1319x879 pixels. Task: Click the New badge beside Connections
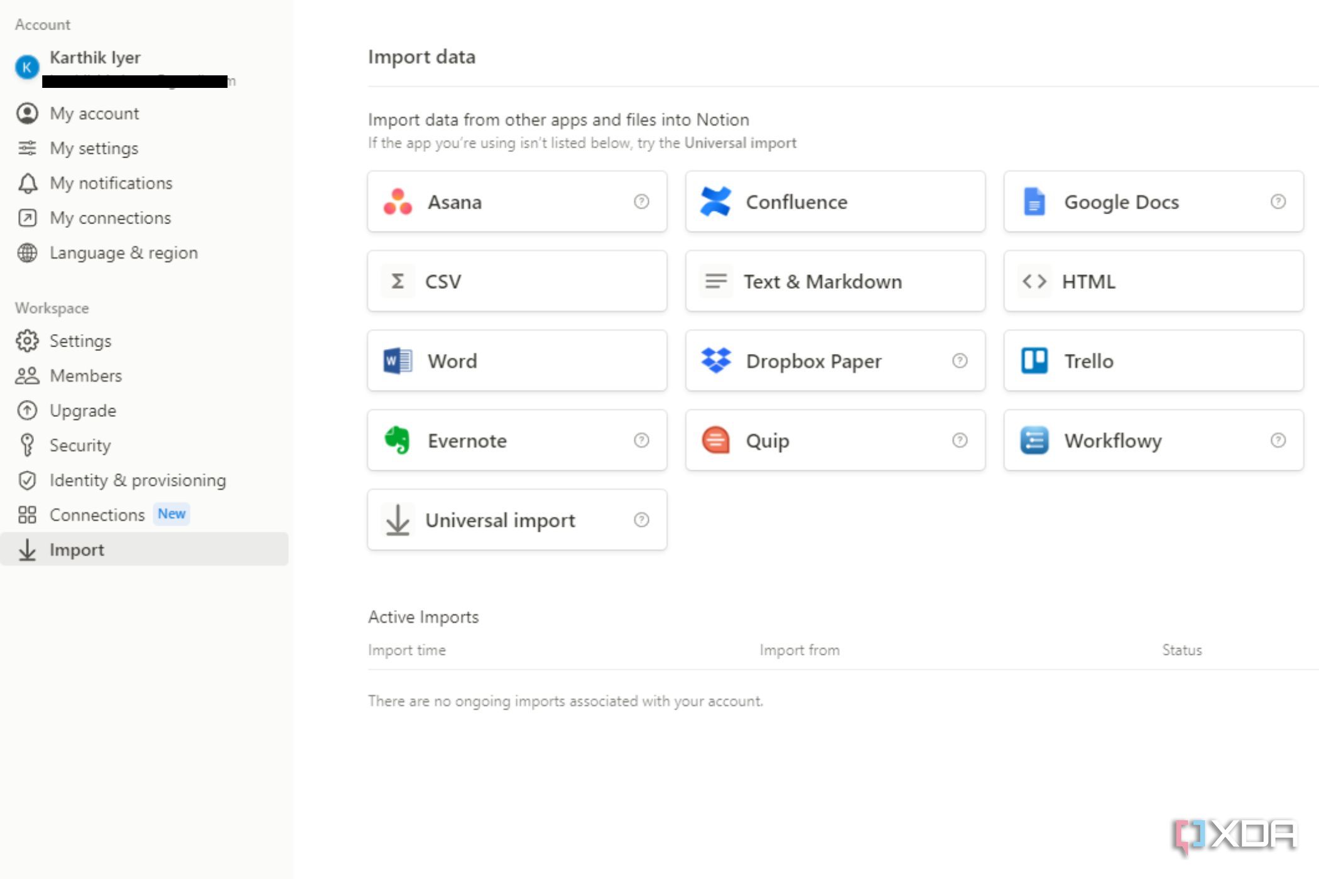pyautogui.click(x=171, y=514)
